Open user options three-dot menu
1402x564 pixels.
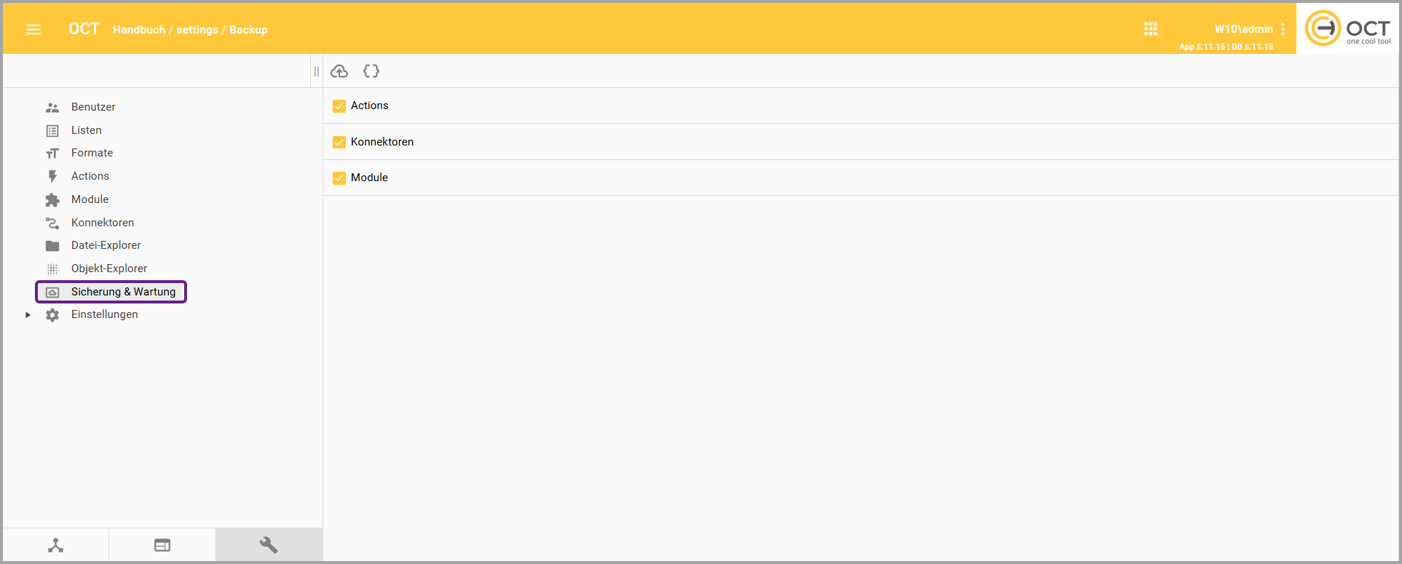[1283, 29]
